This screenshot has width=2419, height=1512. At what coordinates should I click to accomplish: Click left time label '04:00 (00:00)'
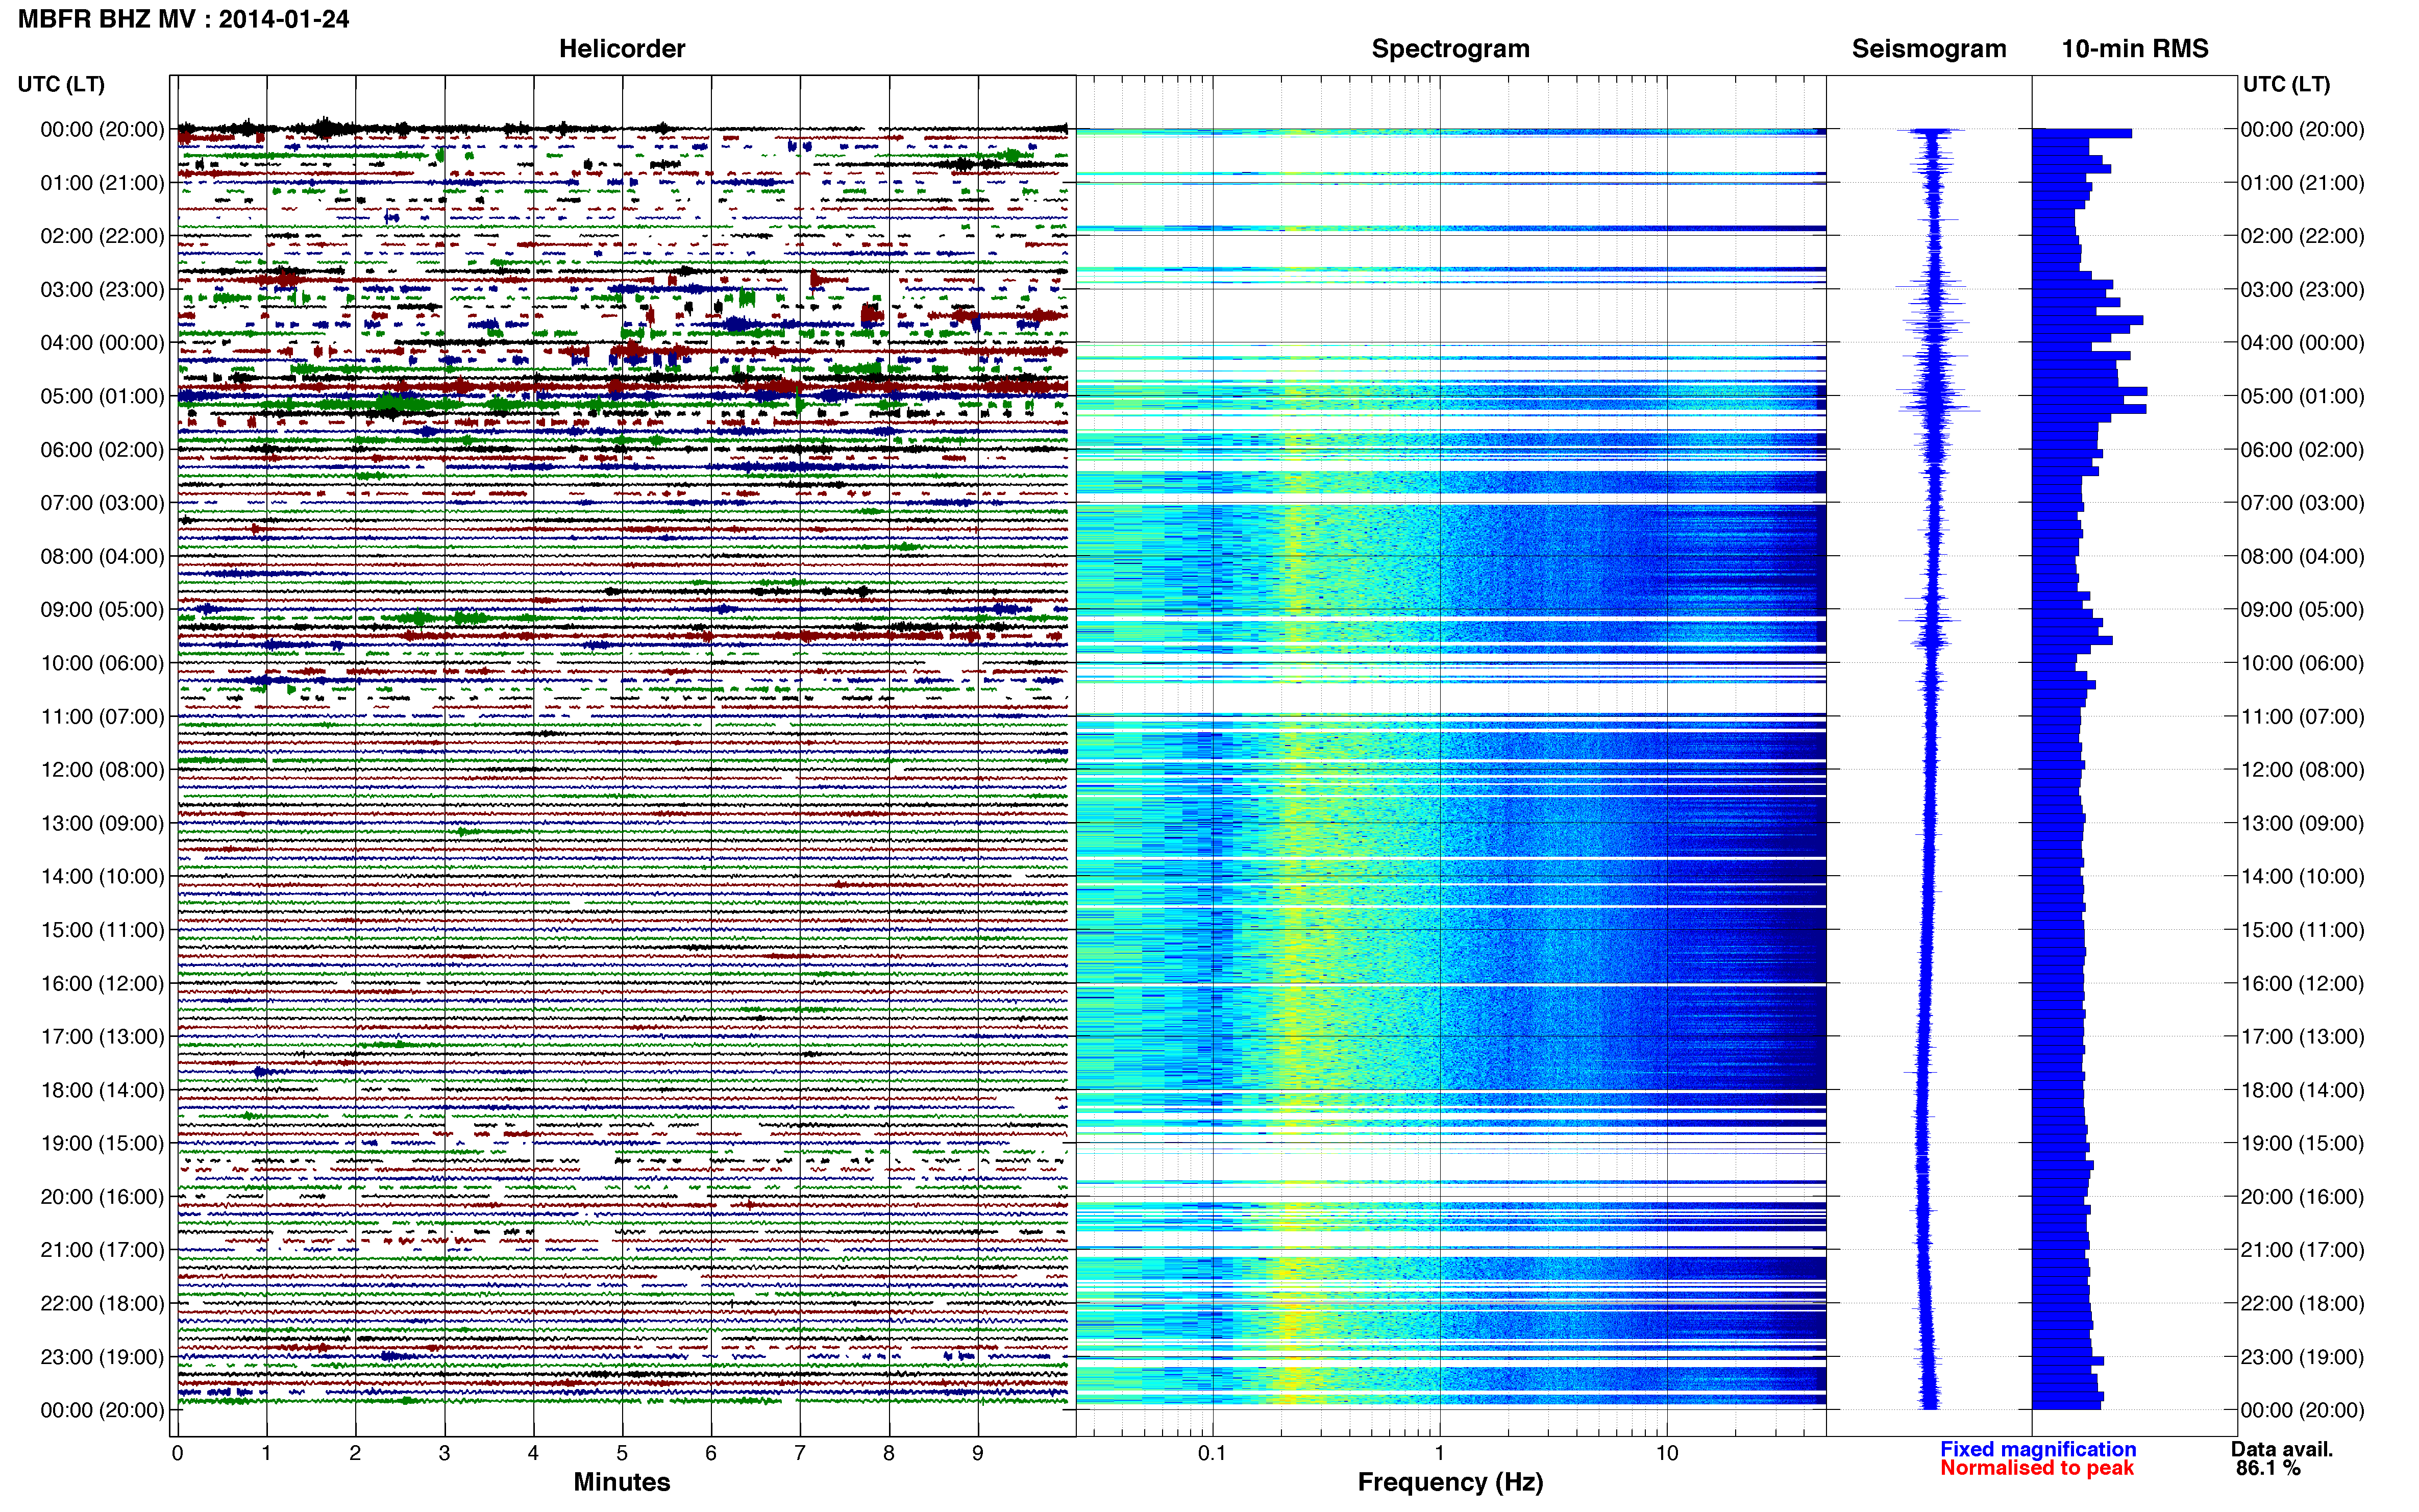(102, 343)
